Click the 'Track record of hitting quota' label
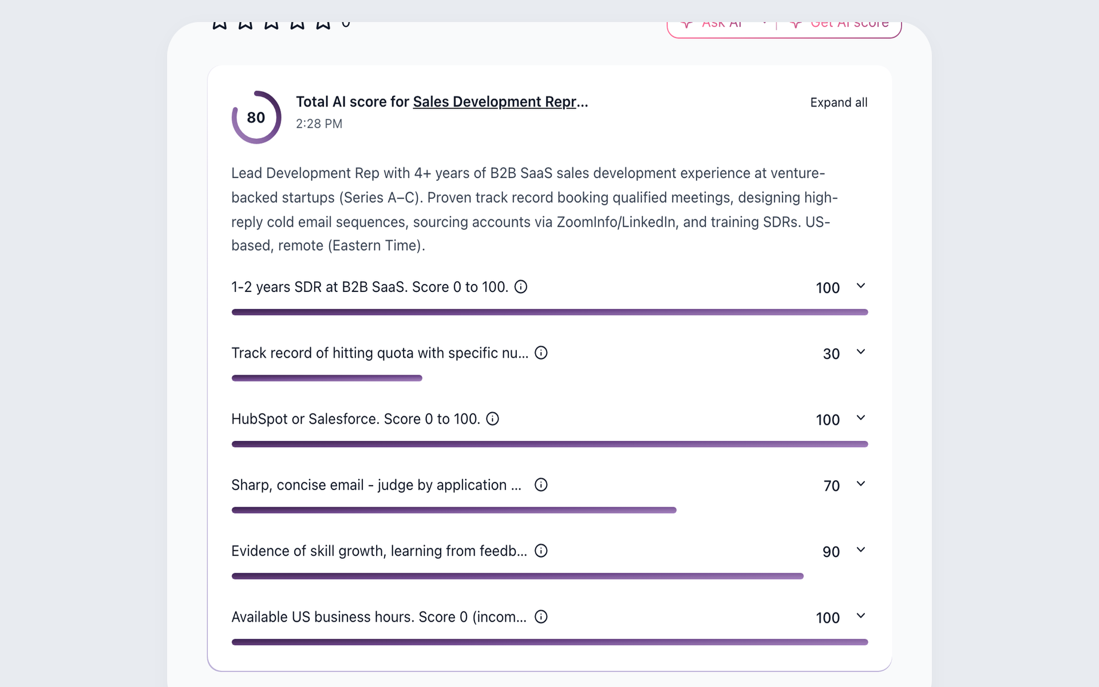The image size is (1099, 687). pos(380,353)
